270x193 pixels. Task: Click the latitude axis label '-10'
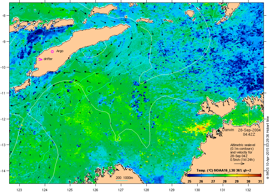click(3, 67)
